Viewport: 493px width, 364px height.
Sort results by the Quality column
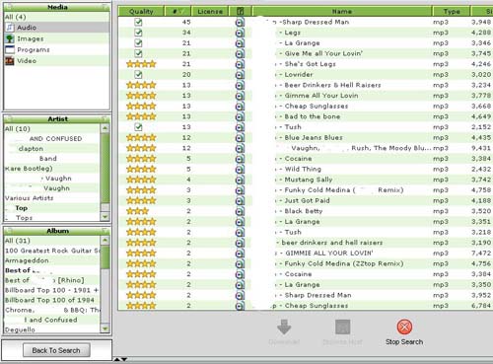click(141, 12)
